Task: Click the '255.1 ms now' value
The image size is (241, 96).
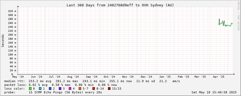Action: click(x=121, y=81)
